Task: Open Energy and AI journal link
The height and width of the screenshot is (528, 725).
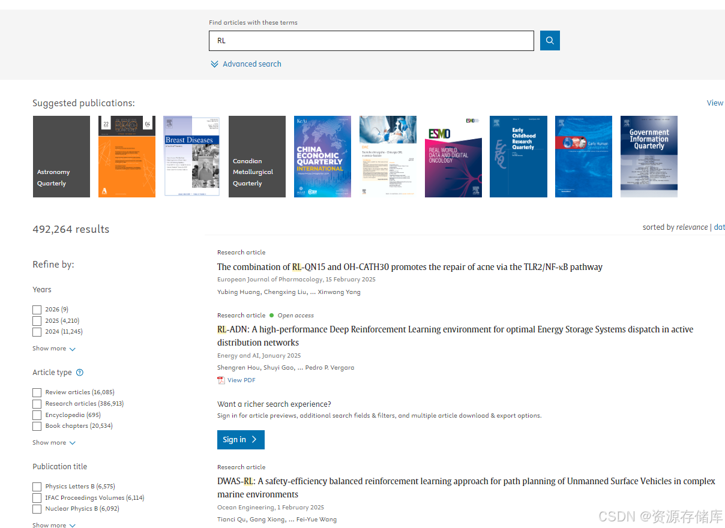Action: (238, 356)
